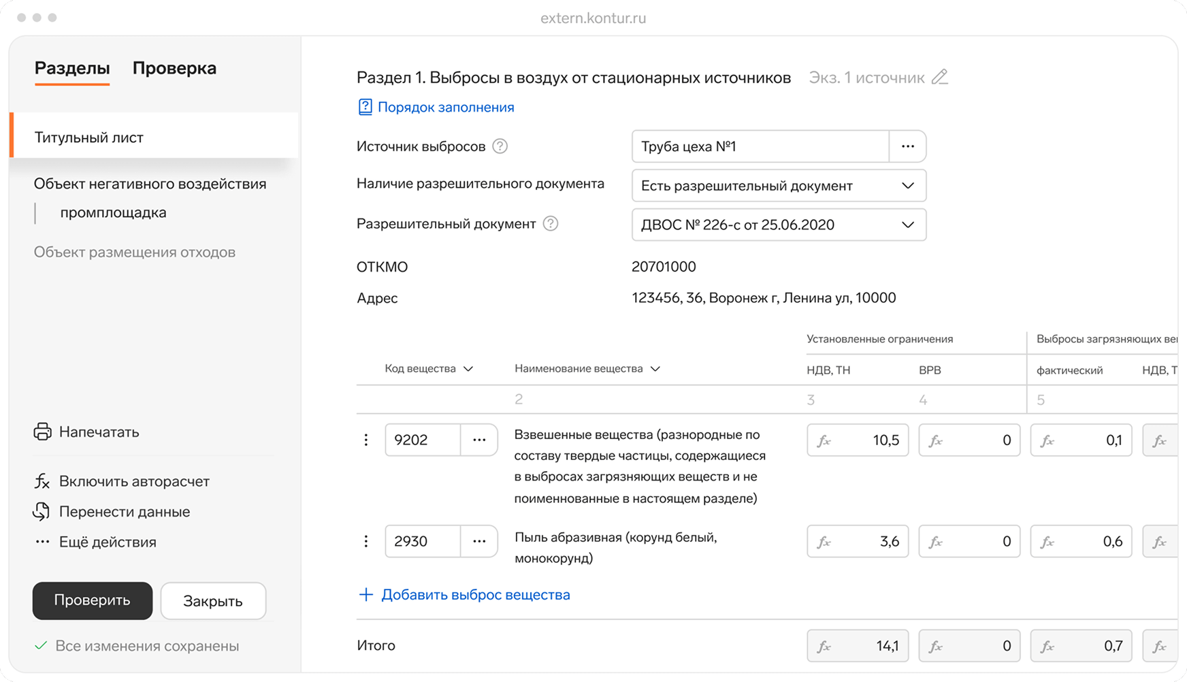1187x682 pixels.
Task: Switch to the Проверка tab
Action: (174, 68)
